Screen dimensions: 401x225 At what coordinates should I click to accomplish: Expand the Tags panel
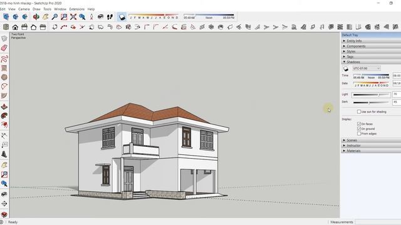coord(371,57)
